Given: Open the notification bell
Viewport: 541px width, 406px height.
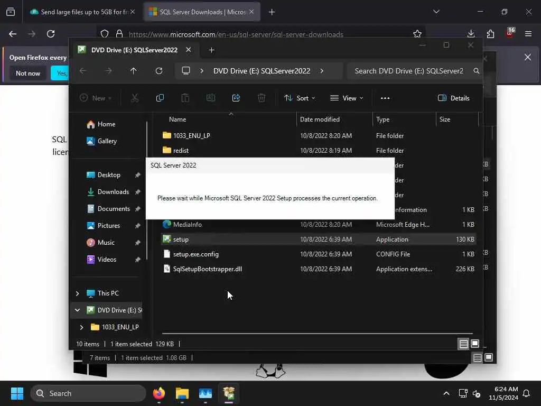Looking at the screenshot, I should coord(526,393).
